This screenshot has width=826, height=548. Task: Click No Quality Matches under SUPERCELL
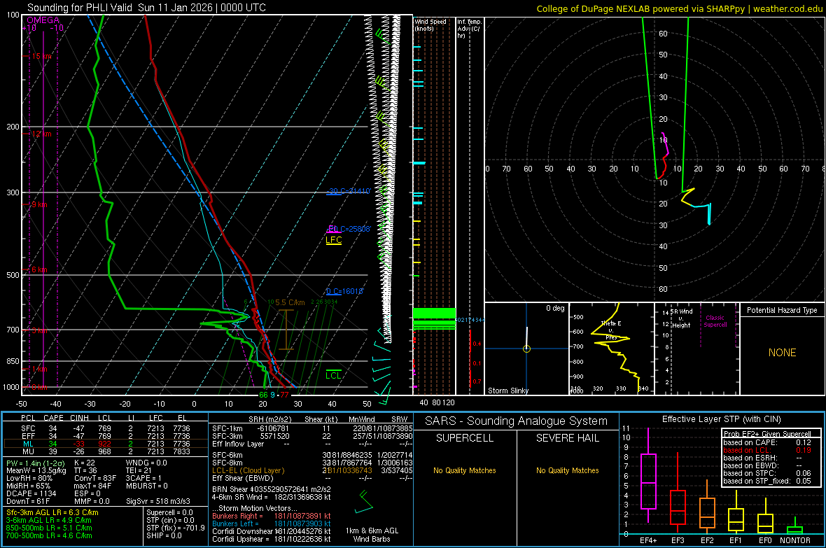tap(465, 470)
